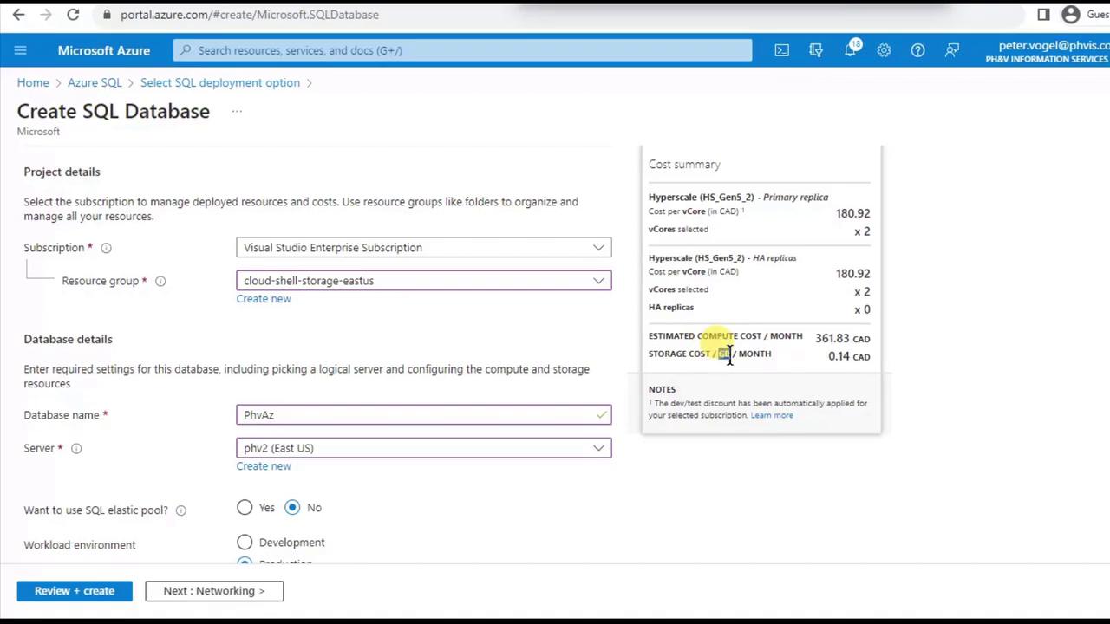Open Learn more link in cost notes

point(772,415)
